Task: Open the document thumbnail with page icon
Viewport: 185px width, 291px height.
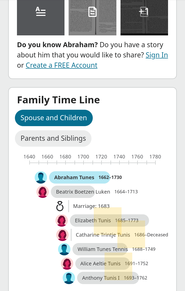Action: (92, 17)
